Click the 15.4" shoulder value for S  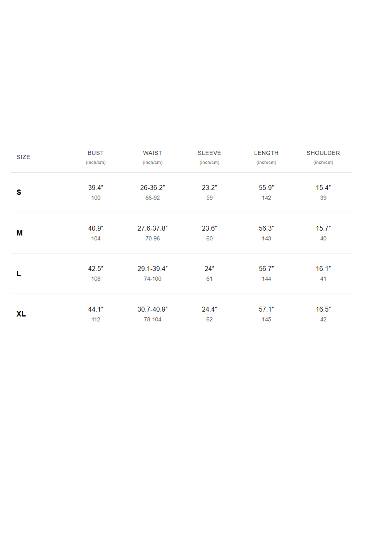(x=323, y=188)
